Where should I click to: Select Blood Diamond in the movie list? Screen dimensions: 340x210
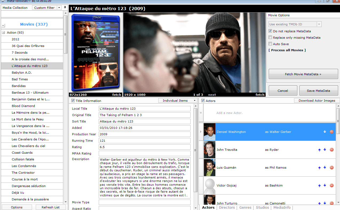click(x=32, y=106)
